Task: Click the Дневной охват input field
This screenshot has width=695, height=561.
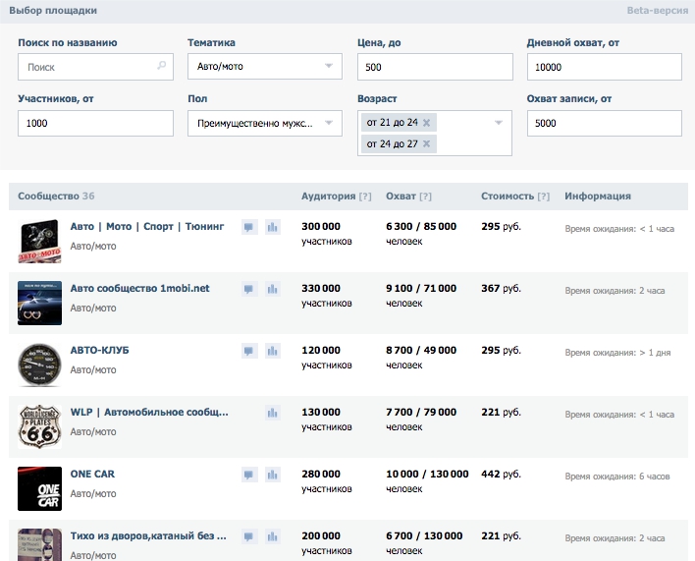Action: [604, 67]
